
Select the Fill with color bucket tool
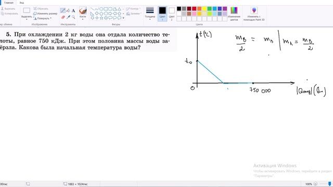point(68,10)
